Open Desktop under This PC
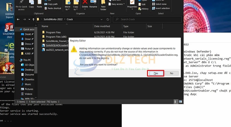 click(28, 70)
